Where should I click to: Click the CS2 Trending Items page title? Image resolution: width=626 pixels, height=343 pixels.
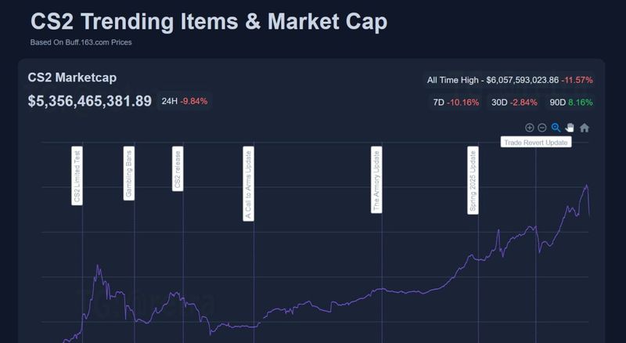click(x=209, y=21)
